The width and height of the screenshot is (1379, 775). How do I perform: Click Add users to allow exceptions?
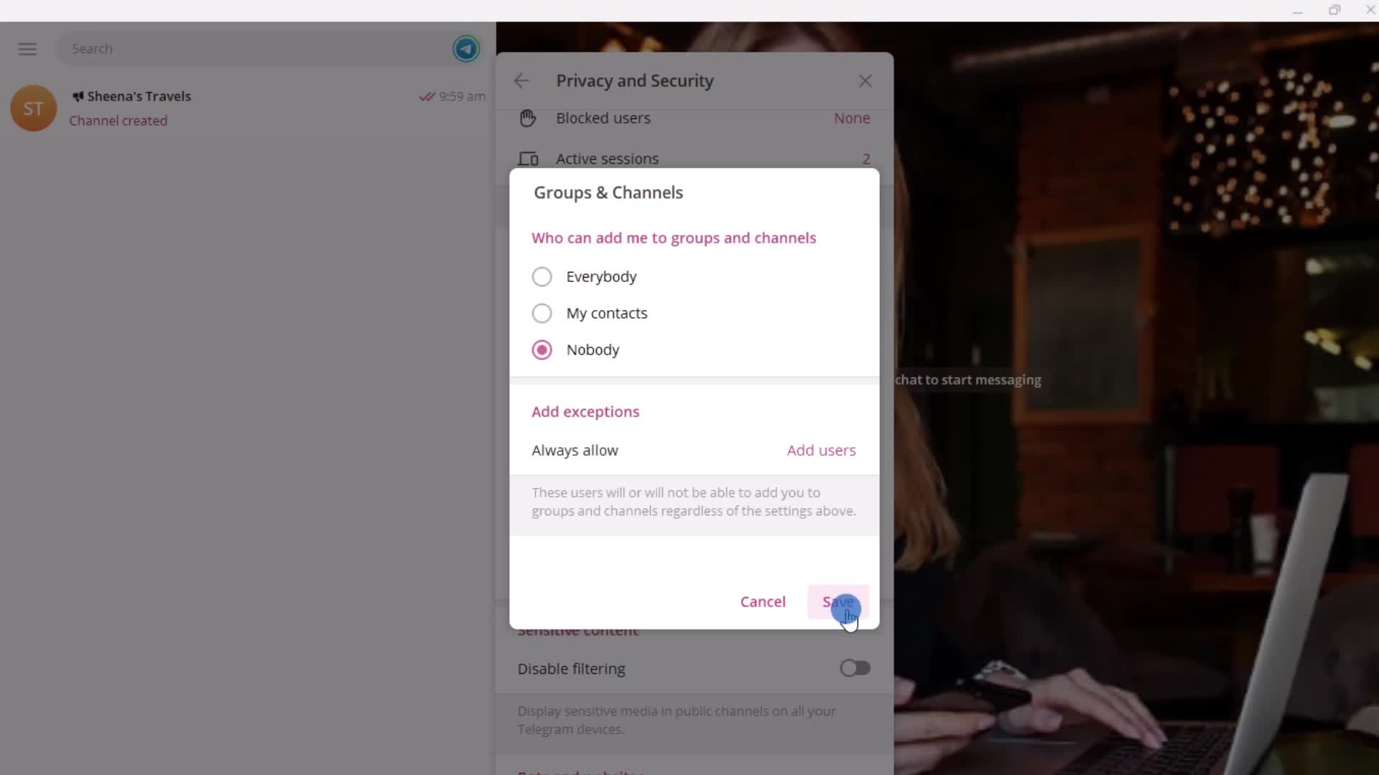[821, 449]
